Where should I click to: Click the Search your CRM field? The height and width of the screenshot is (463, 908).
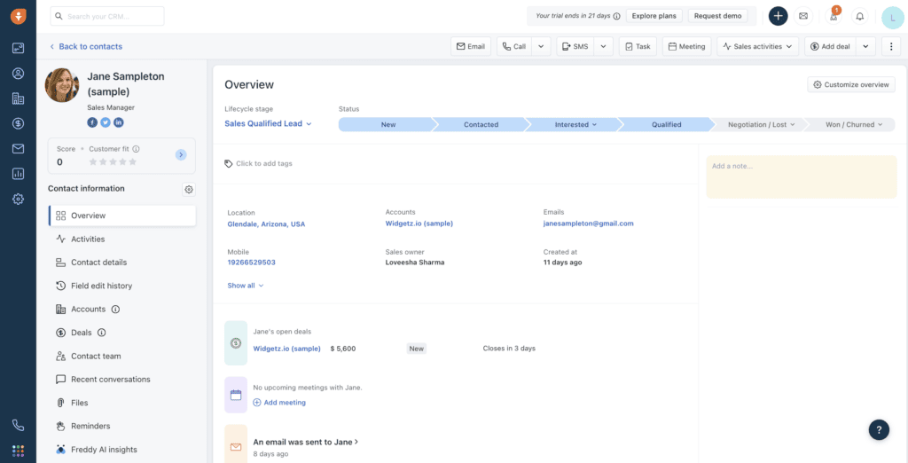[107, 16]
